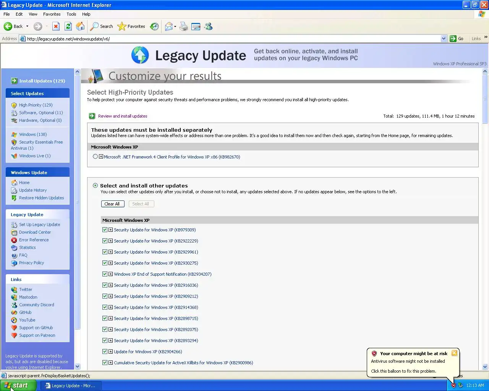
Task: Click Review and install updates link
Action: point(123,116)
